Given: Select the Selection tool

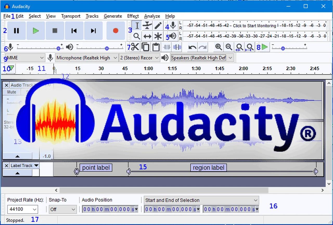Looking at the screenshot, I should pos(137,25).
